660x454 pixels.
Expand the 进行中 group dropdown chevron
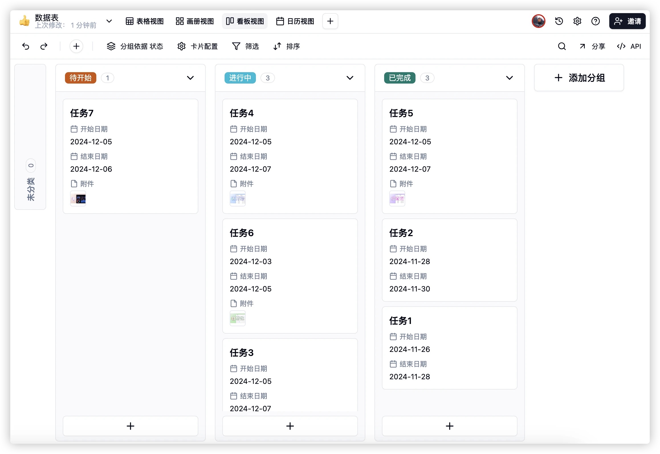350,78
